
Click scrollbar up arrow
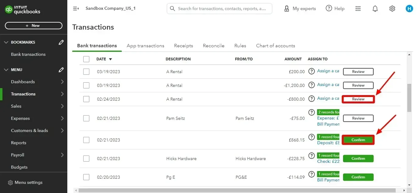point(409,55)
